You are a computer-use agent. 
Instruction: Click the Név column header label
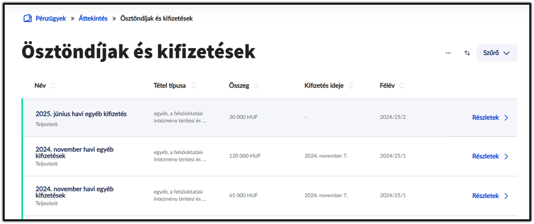(x=40, y=86)
